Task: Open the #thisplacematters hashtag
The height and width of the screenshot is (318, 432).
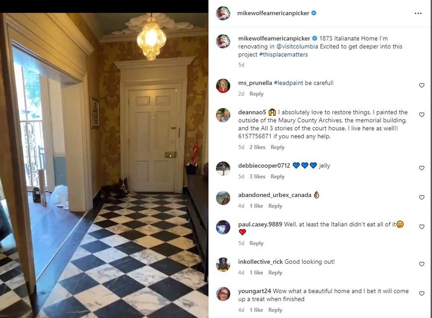Action: coord(283,54)
